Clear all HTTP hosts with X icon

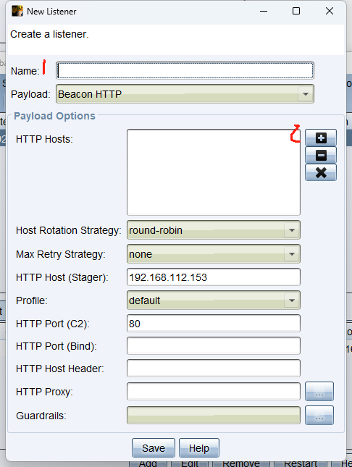321,172
